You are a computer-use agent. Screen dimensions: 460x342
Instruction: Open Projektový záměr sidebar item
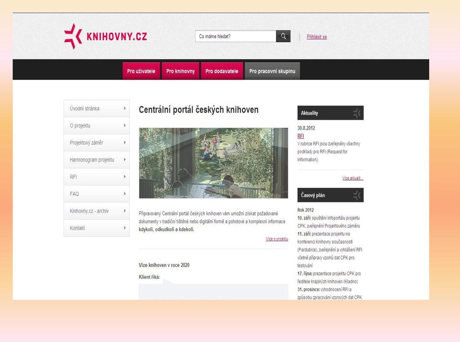point(96,143)
